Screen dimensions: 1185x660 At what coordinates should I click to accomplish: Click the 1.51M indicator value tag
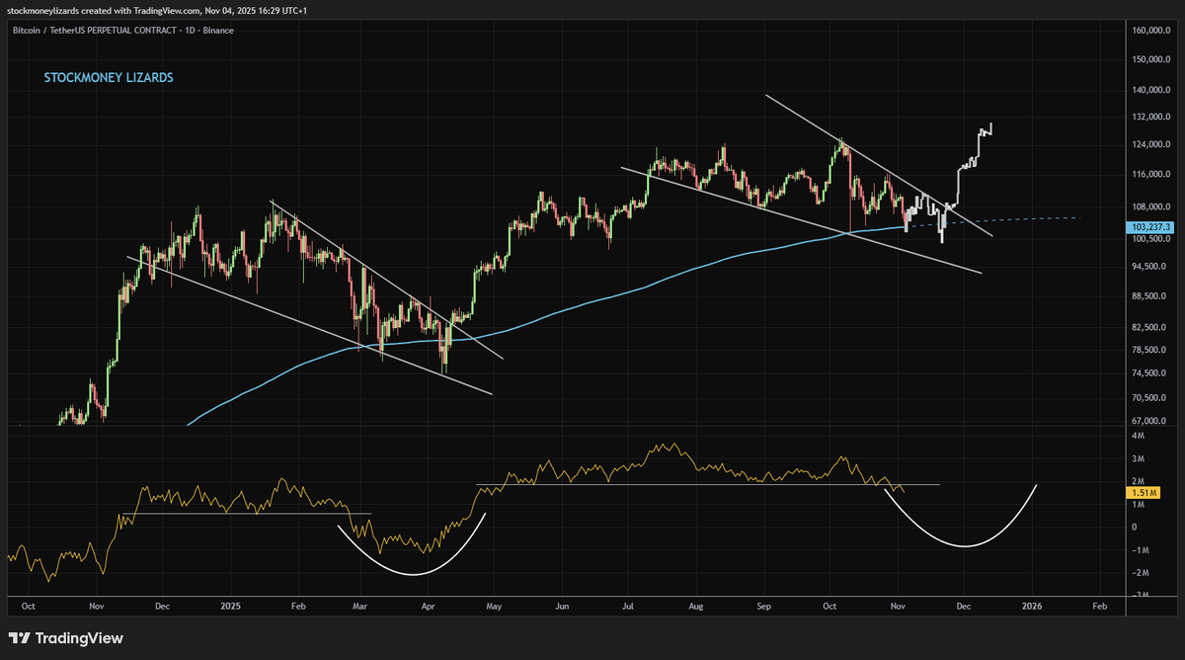(1143, 491)
